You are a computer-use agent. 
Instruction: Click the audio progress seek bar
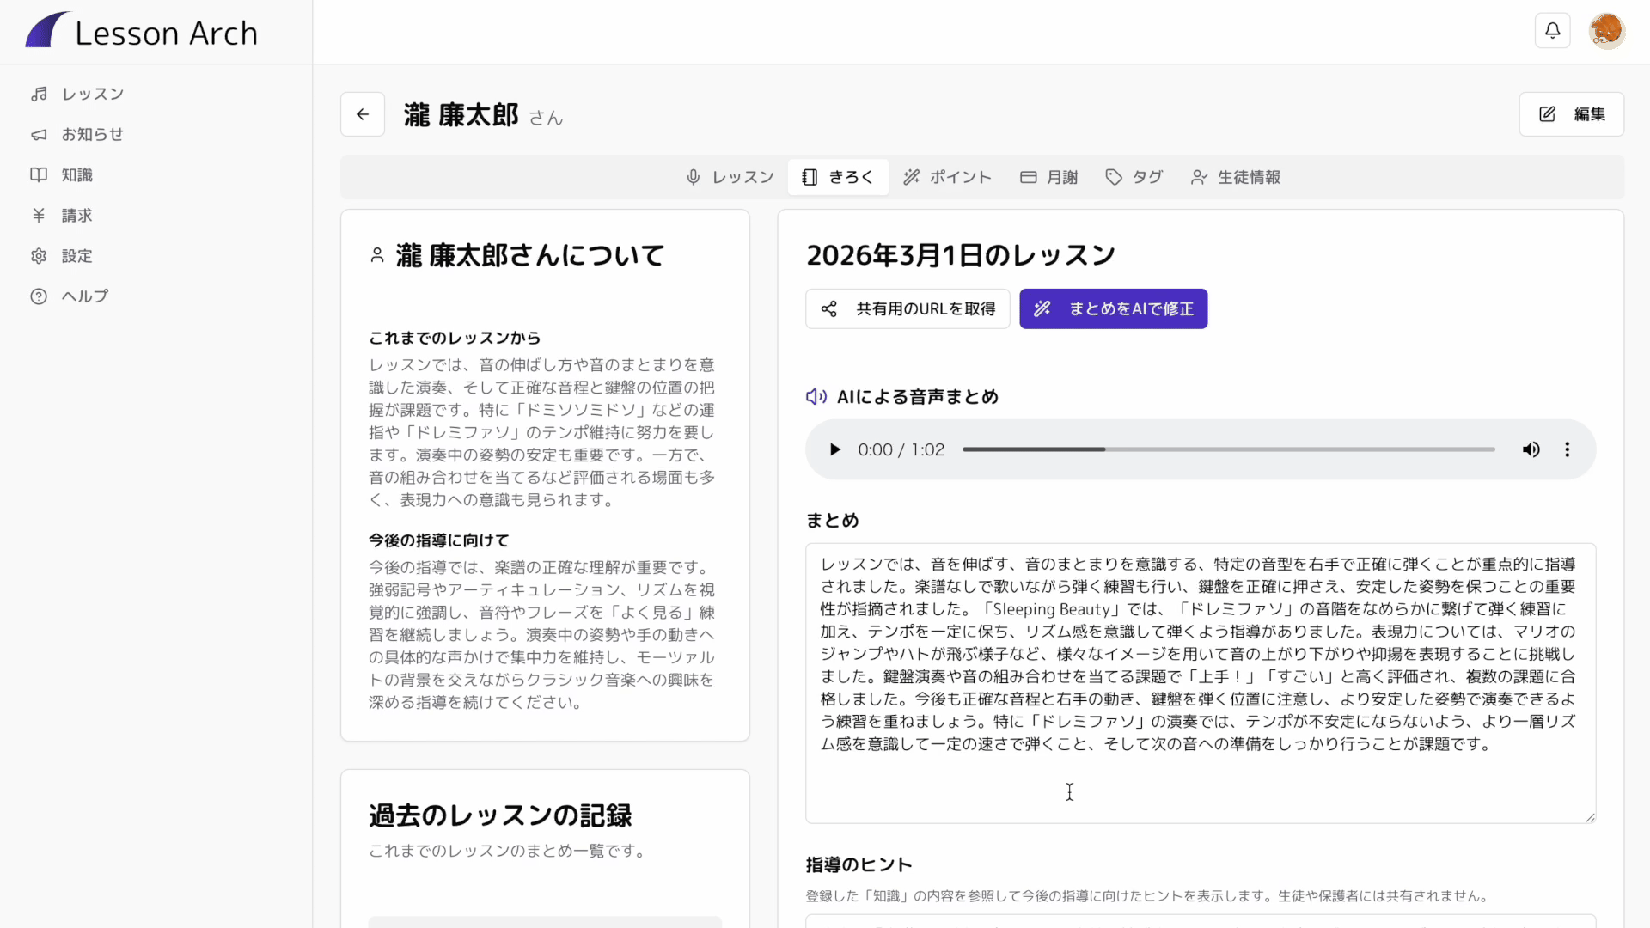tap(1229, 449)
